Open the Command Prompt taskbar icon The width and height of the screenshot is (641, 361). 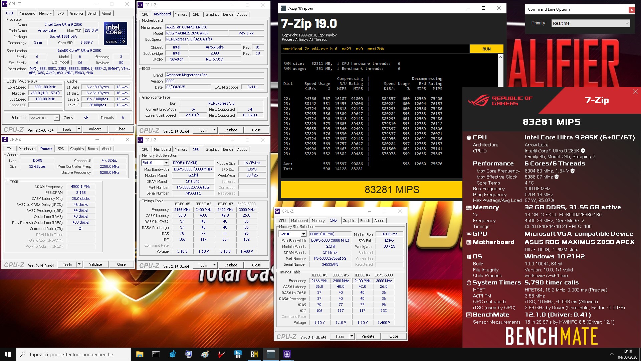pos(156,354)
